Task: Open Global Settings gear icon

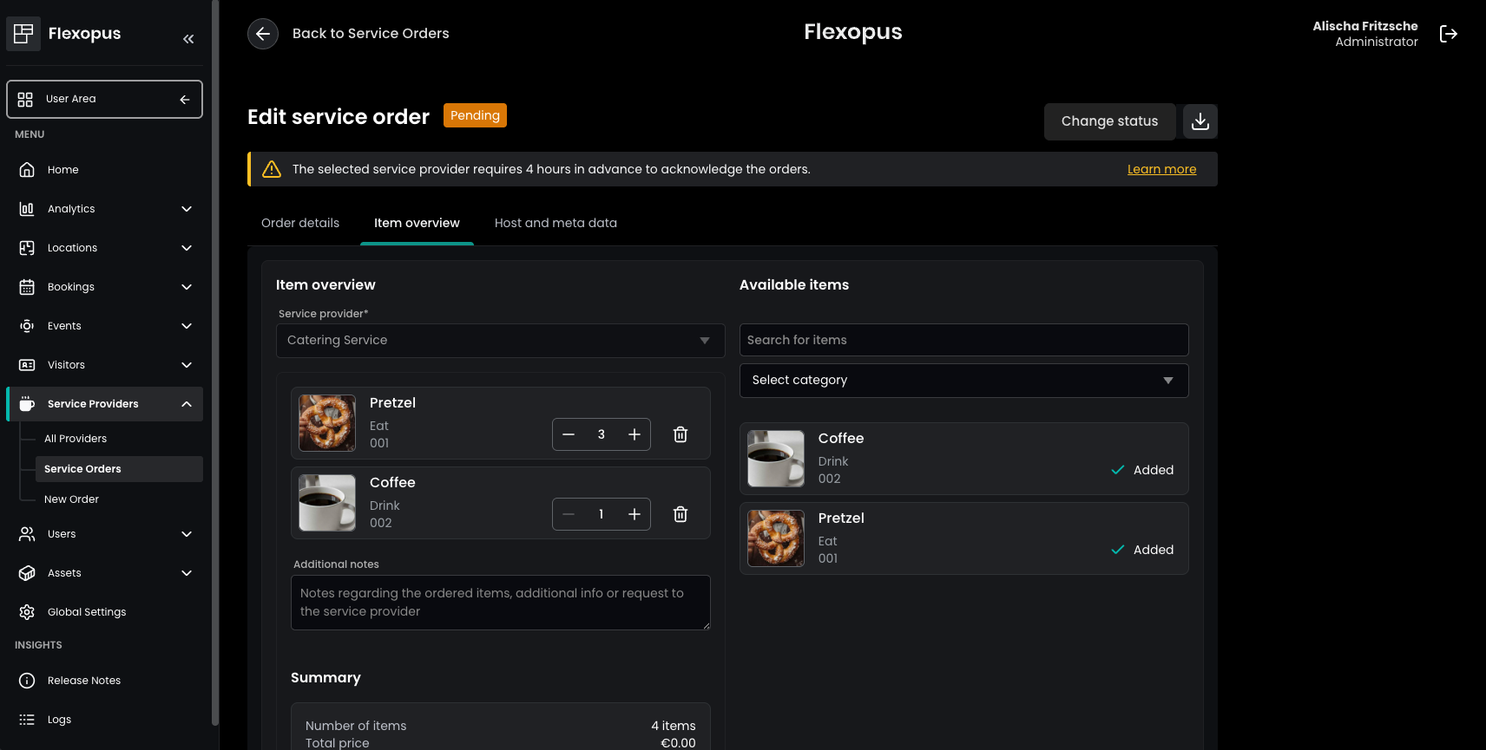Action: 27,612
